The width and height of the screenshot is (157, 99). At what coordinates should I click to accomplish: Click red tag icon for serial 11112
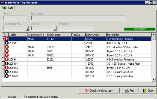(7, 39)
